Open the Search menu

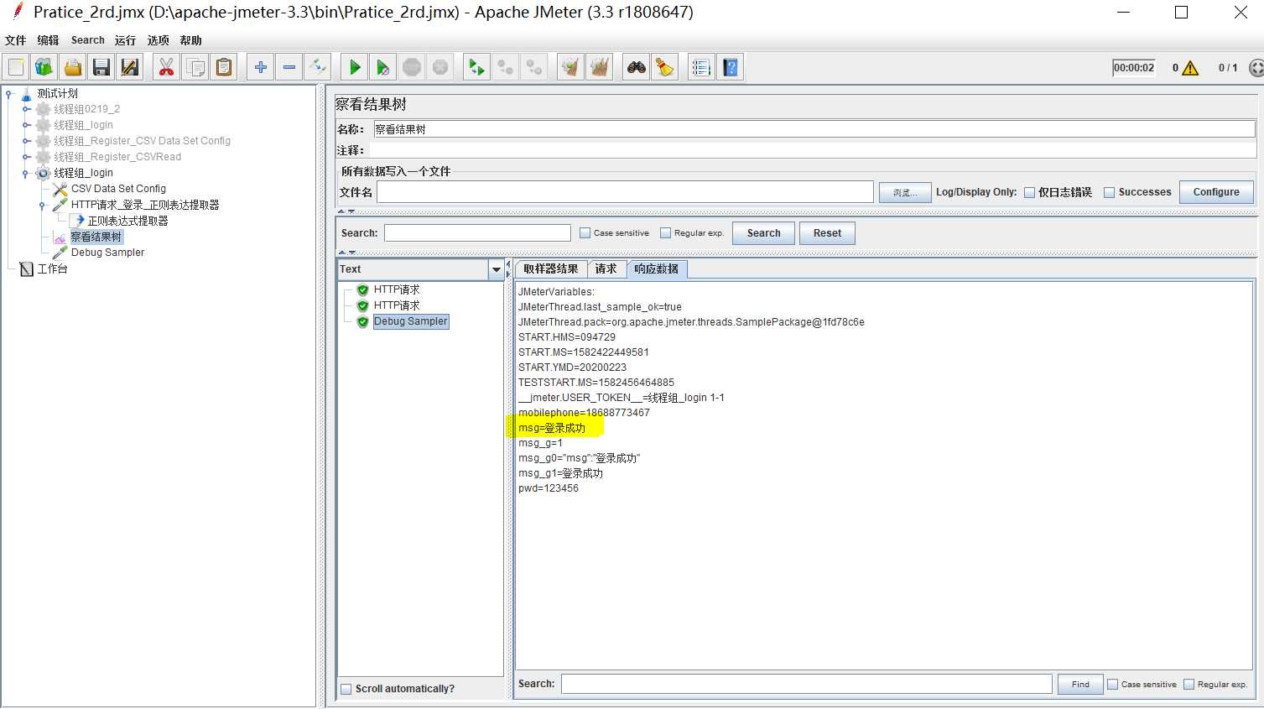point(88,40)
